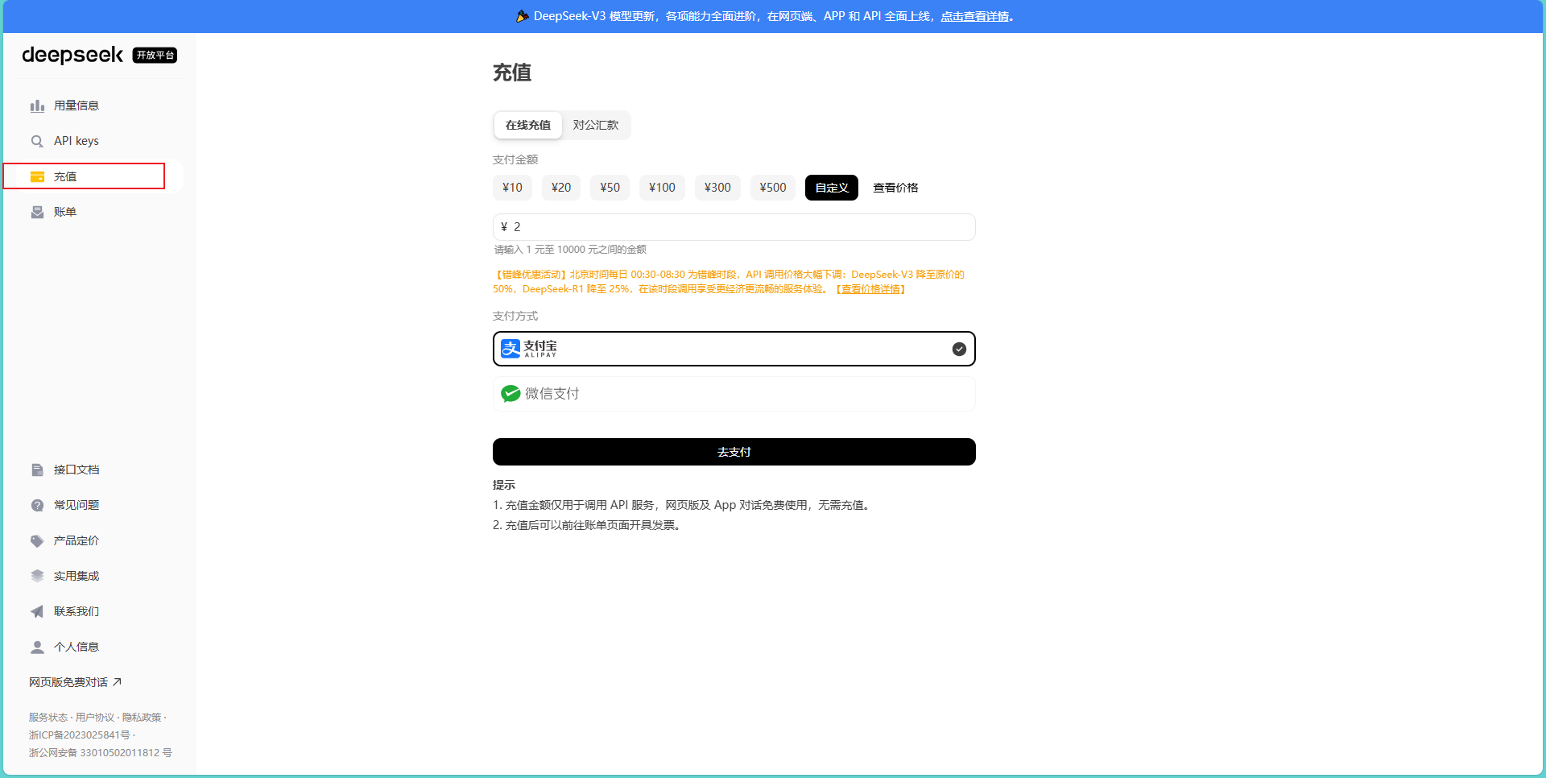Select Alipay as payment method
The image size is (1546, 778).
734,349
